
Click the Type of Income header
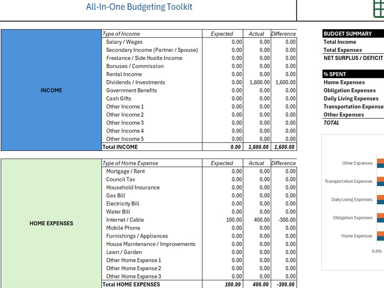pos(121,34)
